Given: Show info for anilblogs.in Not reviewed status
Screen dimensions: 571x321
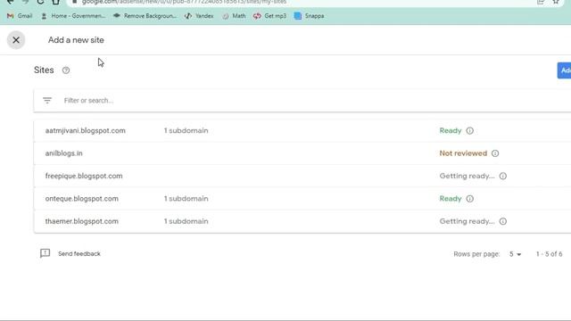Looking at the screenshot, I should click(x=495, y=153).
